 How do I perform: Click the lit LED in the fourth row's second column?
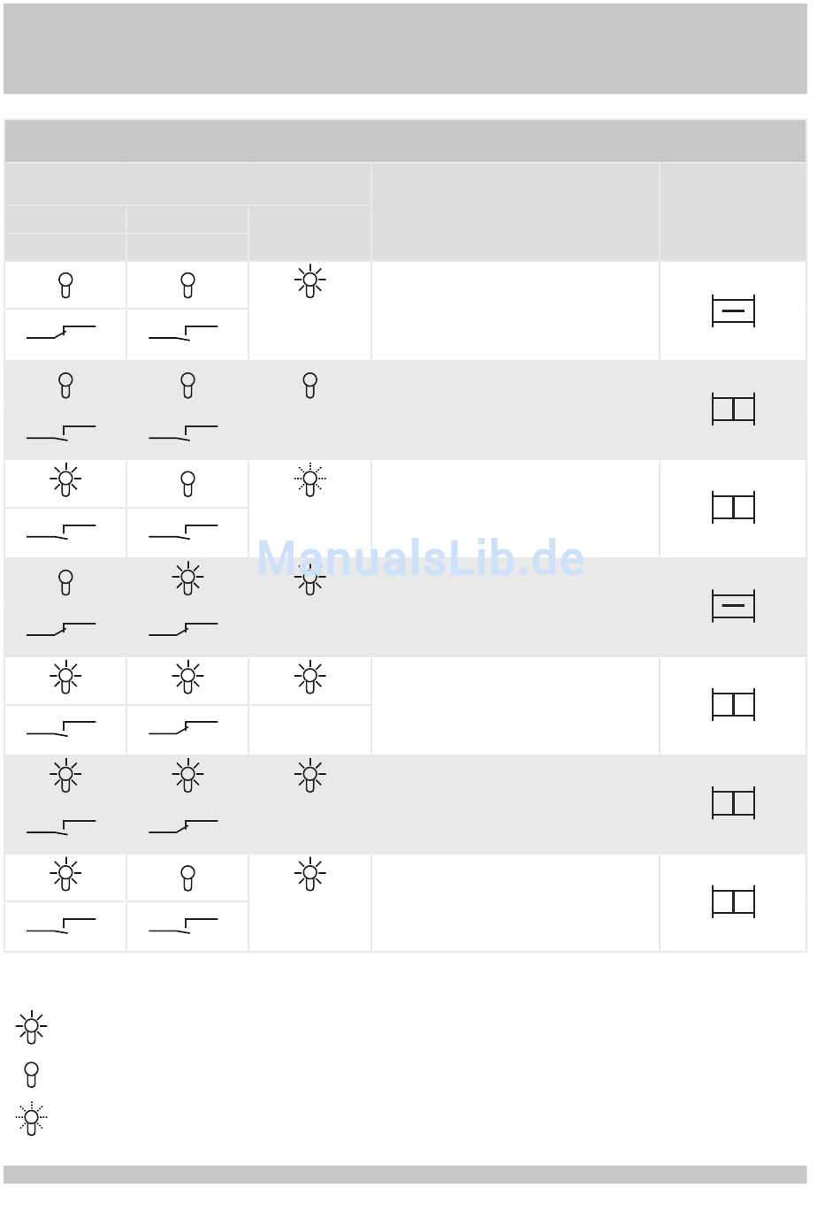[187, 579]
